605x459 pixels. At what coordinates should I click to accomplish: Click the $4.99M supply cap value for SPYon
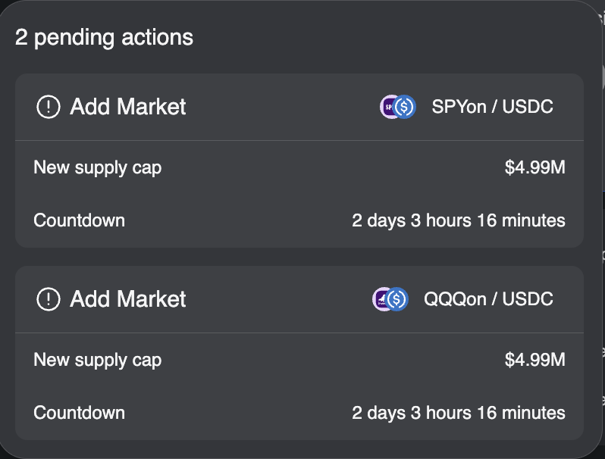[x=534, y=167]
